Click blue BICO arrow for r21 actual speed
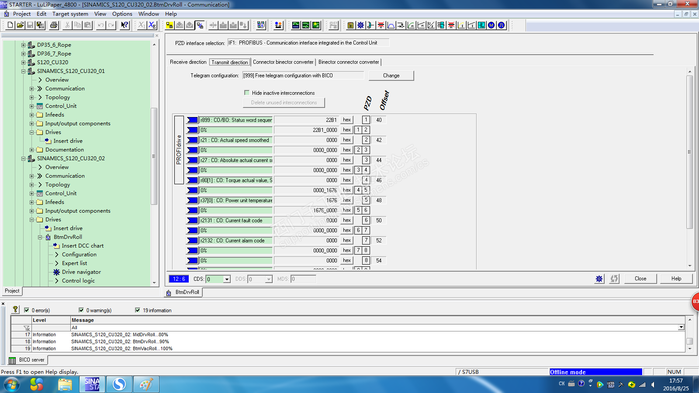Image resolution: width=699 pixels, height=393 pixels. [192, 140]
